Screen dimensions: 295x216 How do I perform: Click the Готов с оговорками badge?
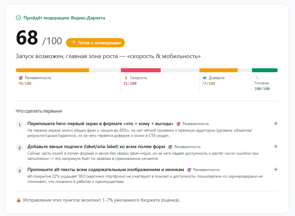coord(95,43)
